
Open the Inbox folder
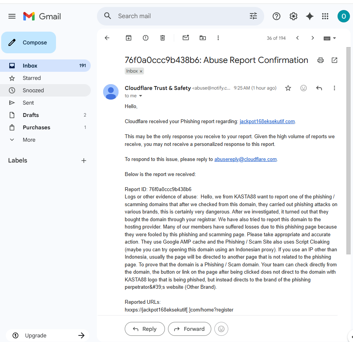click(45, 66)
